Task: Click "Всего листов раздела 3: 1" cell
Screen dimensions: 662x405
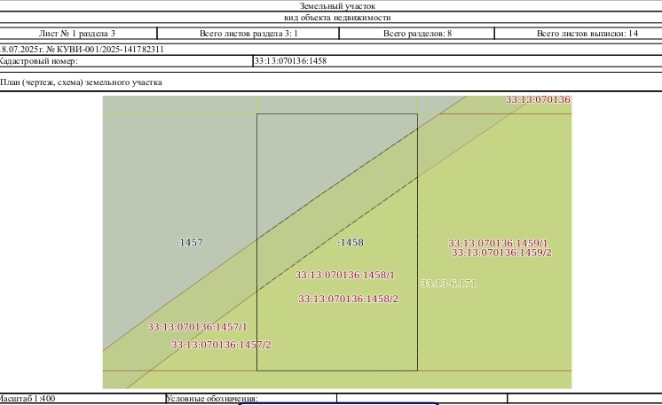Action: click(x=248, y=34)
